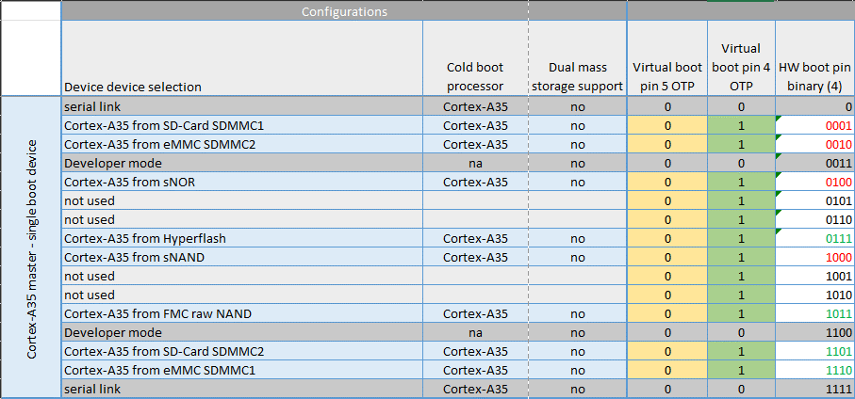Select Cold boot 'Cortex-A35' in FMC raw NAND row
This screenshot has width=855, height=399.
475,314
